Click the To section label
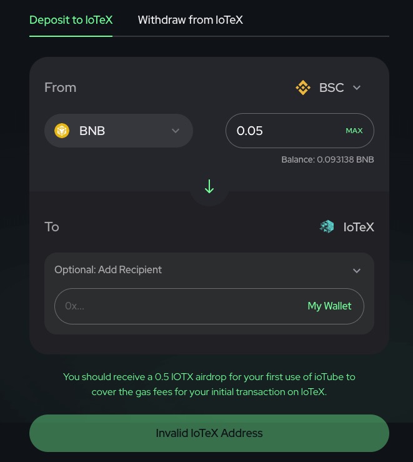 coord(52,227)
